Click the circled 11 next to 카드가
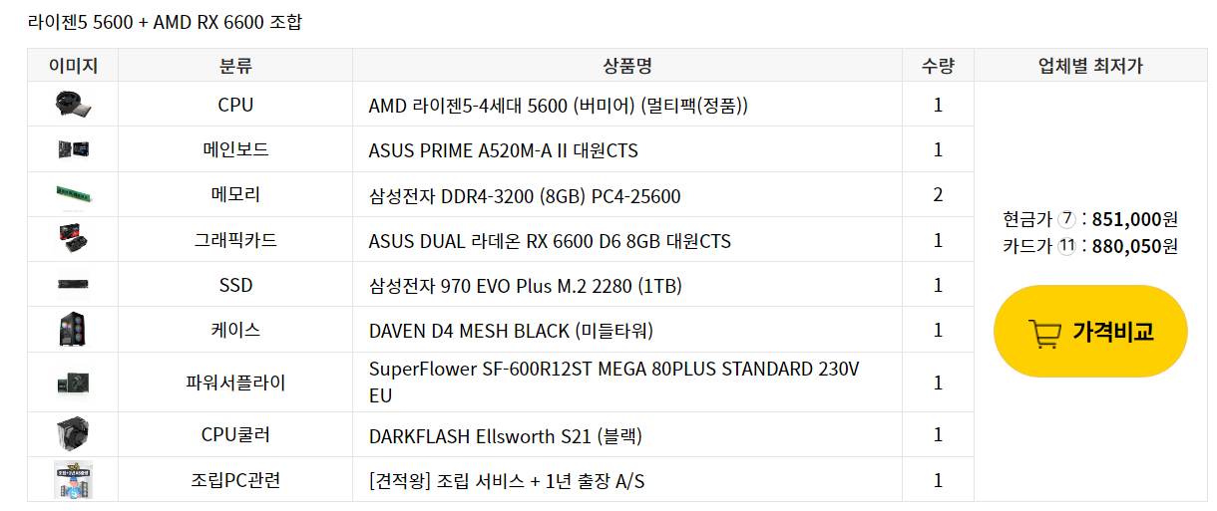This screenshot has height=511, width=1217. click(x=1066, y=246)
